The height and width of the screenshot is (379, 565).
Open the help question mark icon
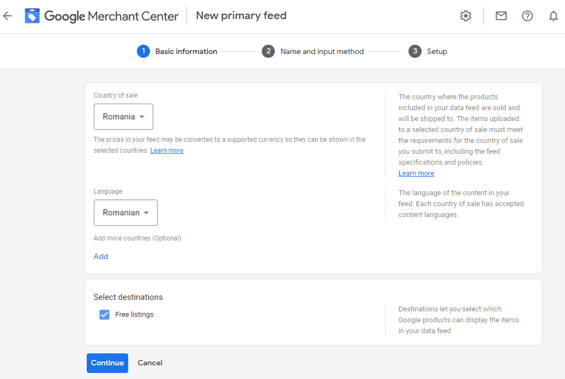(x=527, y=16)
